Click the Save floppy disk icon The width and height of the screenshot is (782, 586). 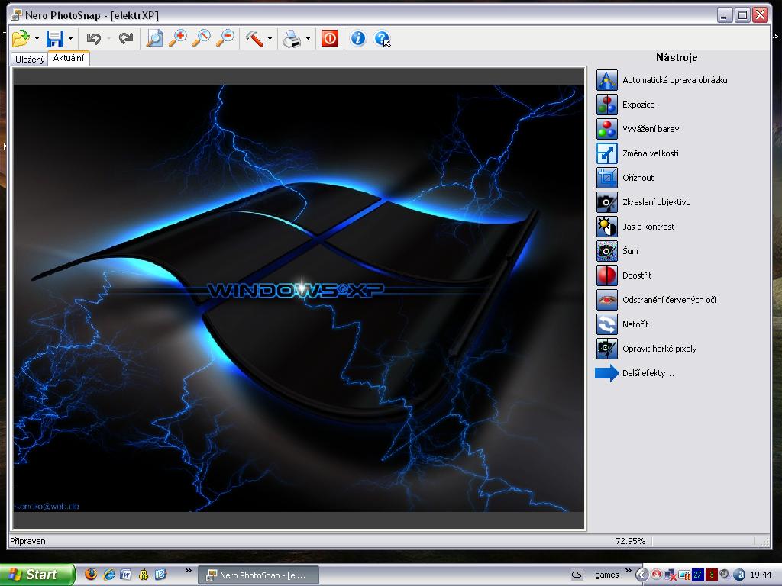point(55,38)
